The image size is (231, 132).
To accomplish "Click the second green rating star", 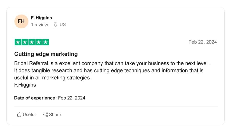I will [25, 42].
